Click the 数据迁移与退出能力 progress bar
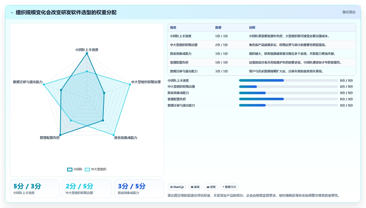Image resolution: width=366 pixels, height=208 pixels. [x=288, y=105]
